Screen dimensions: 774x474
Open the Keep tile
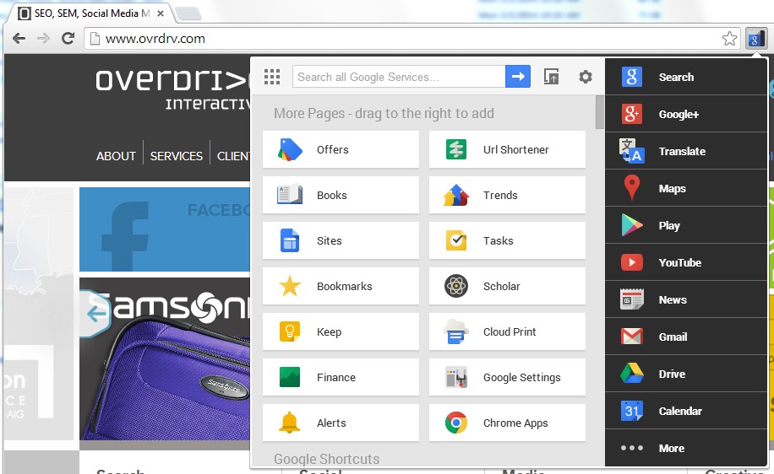[341, 331]
